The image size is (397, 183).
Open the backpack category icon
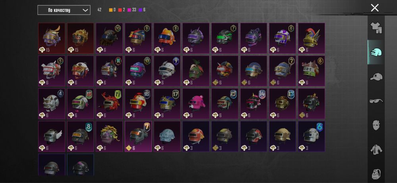click(x=376, y=174)
